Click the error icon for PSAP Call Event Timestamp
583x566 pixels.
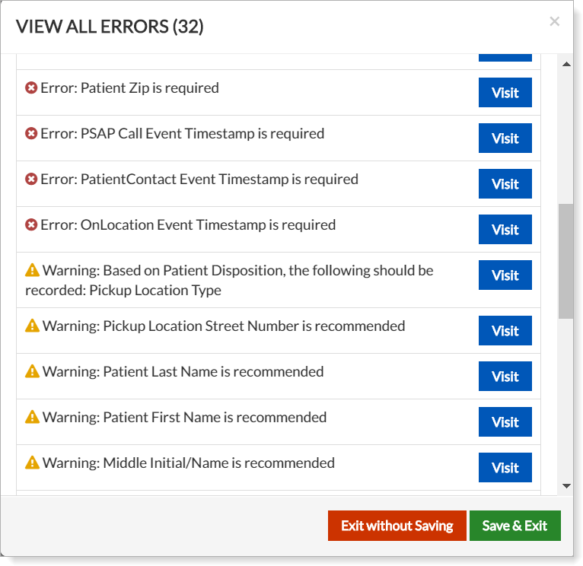31,134
